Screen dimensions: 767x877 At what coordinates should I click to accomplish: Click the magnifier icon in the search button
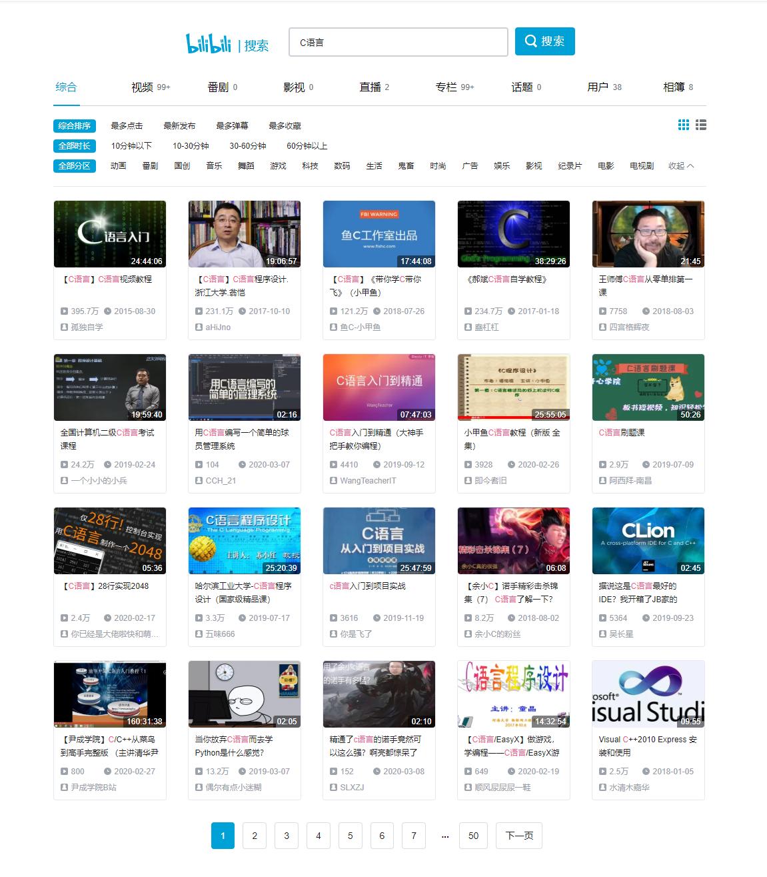[x=530, y=41]
